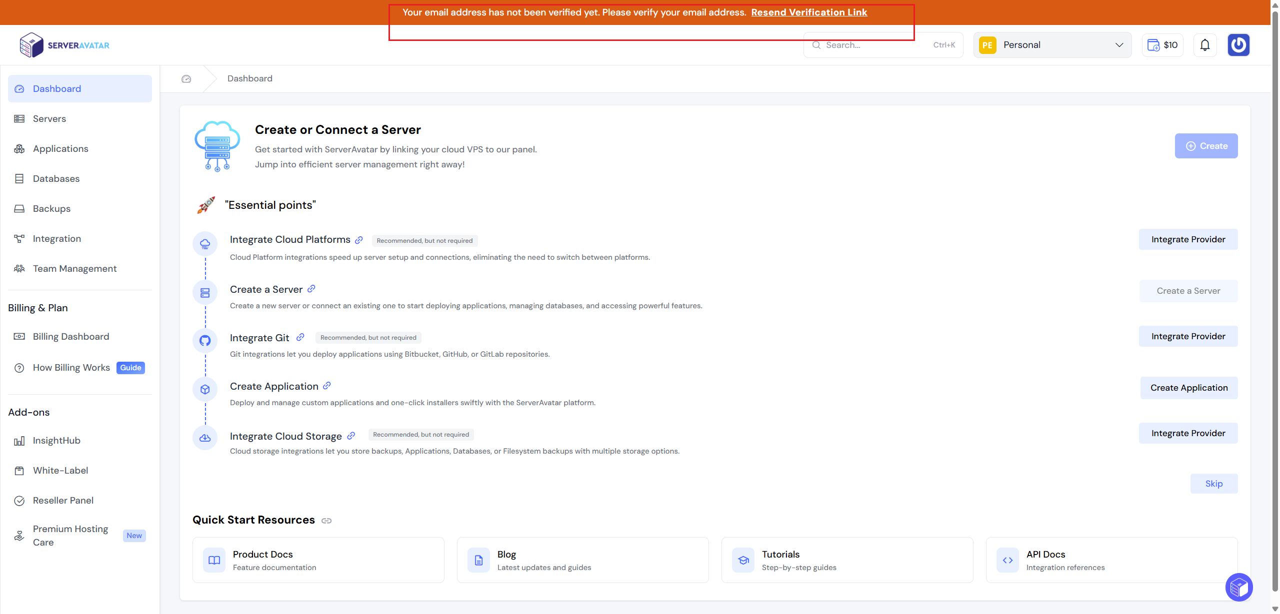
Task: Open the Blog resource card
Action: [583, 560]
